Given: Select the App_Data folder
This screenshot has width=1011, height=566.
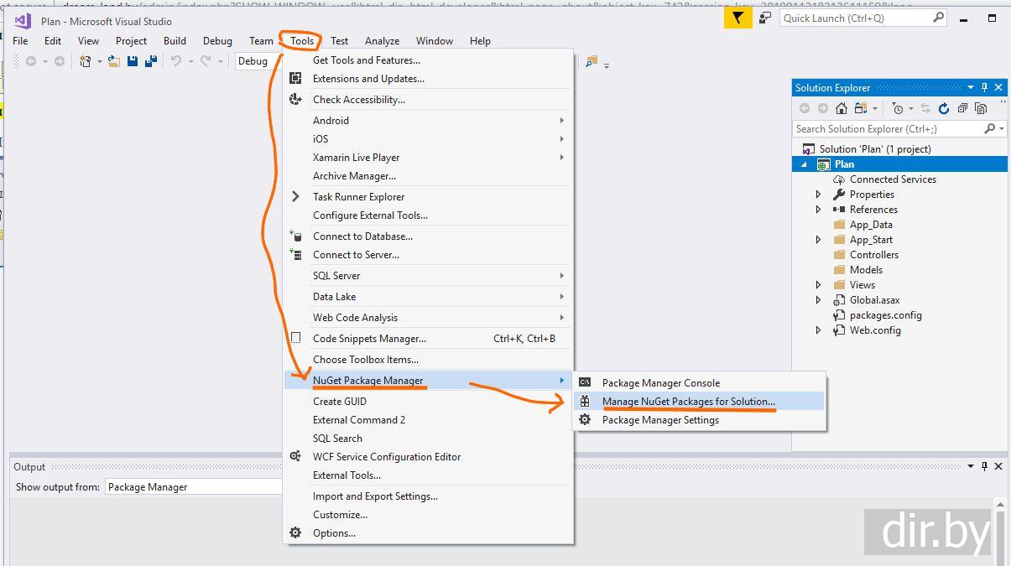Looking at the screenshot, I should point(871,225).
